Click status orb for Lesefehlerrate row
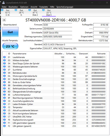 pos(4,57)
